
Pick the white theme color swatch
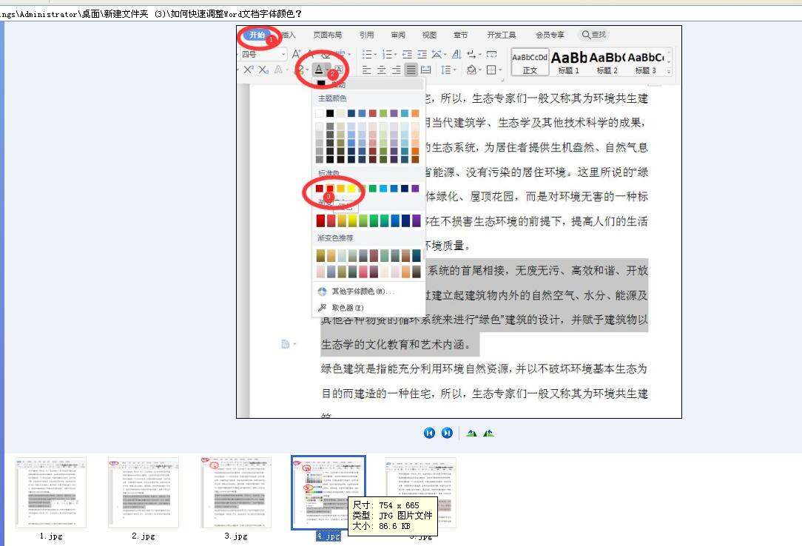[320, 113]
